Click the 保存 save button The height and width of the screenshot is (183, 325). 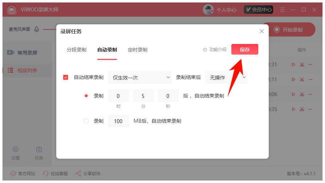tap(244, 49)
